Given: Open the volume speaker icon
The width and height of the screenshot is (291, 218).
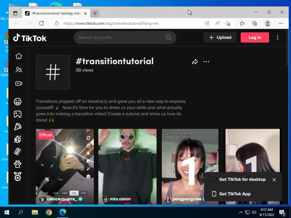Looking at the screenshot, I should [x=254, y=212].
